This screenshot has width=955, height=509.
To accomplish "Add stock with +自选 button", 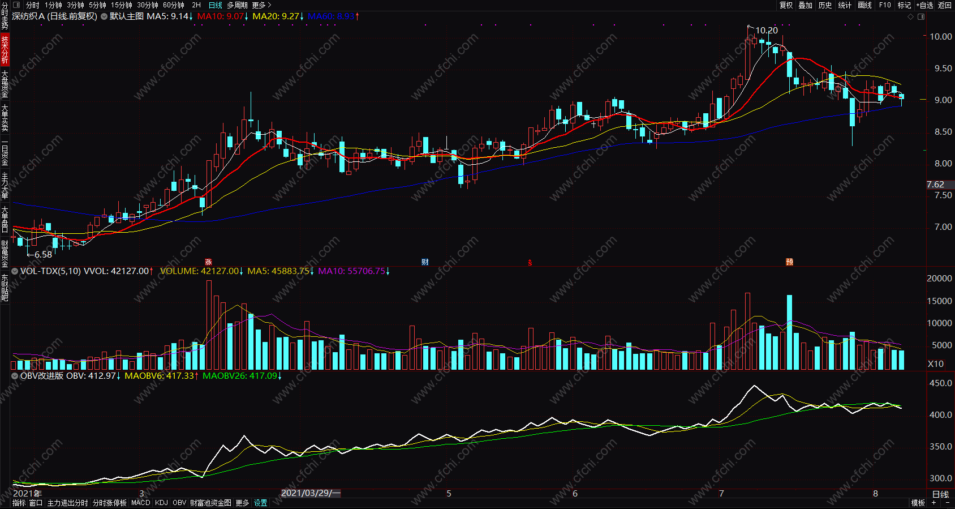I will coord(924,5).
